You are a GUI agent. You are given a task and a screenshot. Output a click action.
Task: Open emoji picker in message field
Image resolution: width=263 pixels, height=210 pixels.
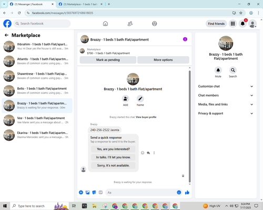pyautogui.click(x=179, y=192)
